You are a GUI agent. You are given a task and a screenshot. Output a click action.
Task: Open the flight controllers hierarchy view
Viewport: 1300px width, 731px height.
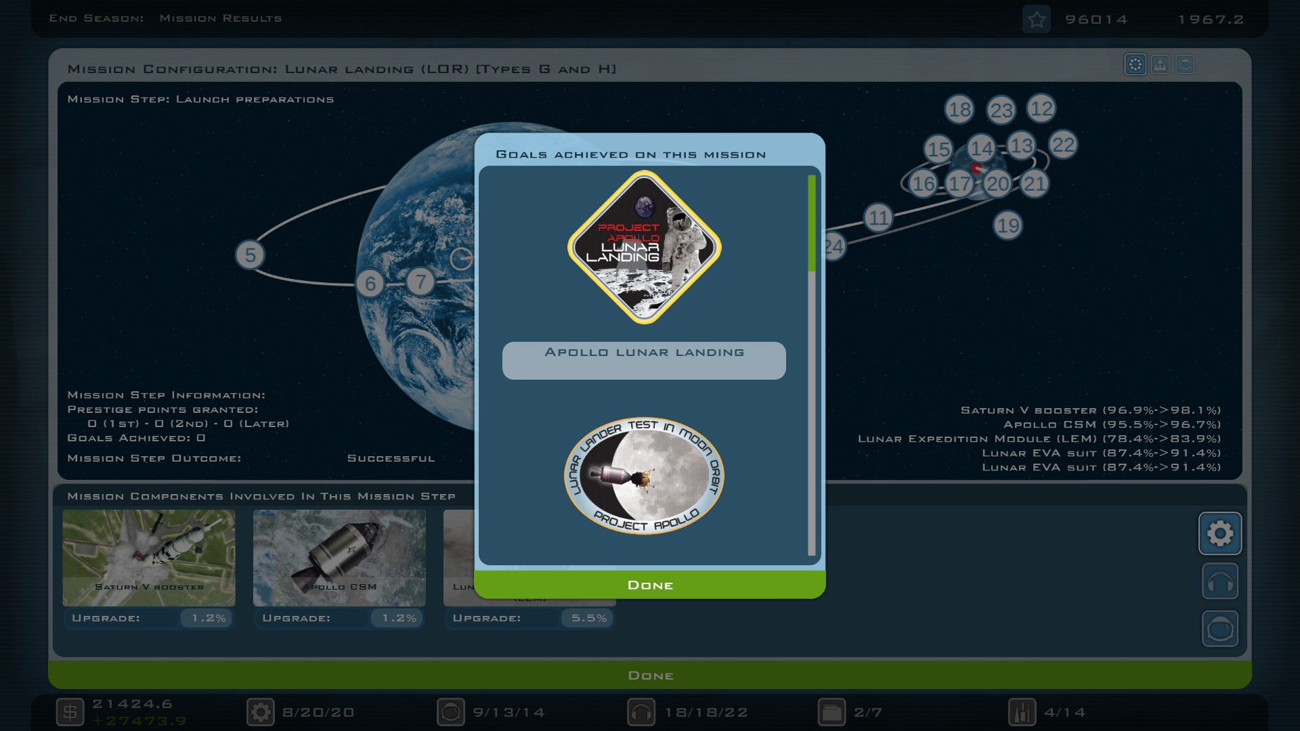[x=1161, y=65]
